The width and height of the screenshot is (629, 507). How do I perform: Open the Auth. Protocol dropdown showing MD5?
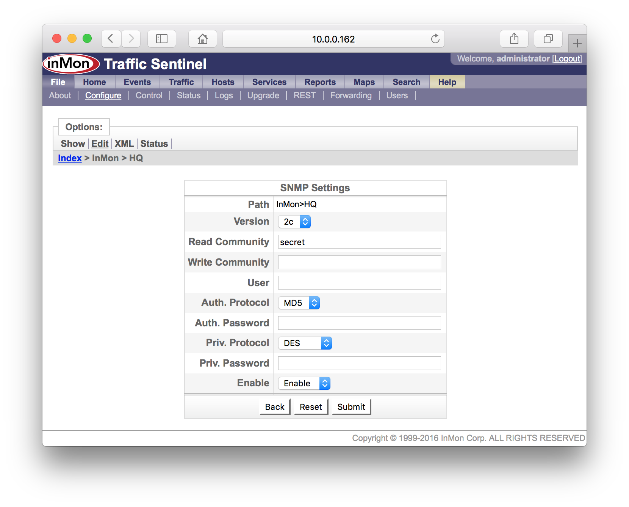tap(299, 303)
